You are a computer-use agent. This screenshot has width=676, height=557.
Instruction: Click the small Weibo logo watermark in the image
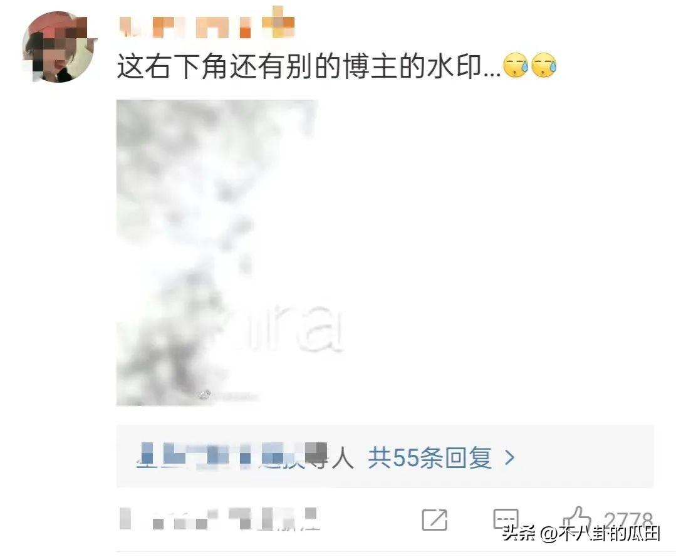click(x=204, y=394)
